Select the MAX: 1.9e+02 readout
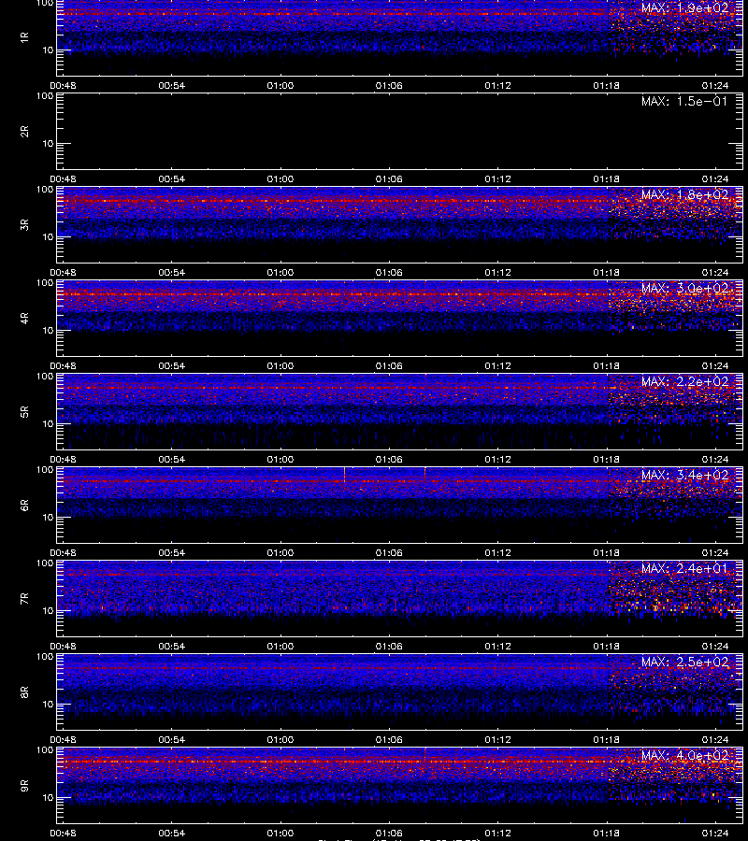Image resolution: width=748 pixels, height=841 pixels. click(x=684, y=8)
